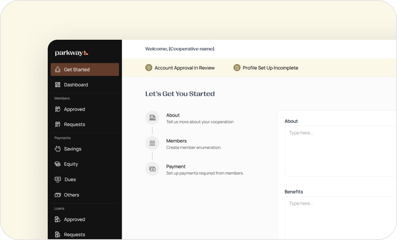Select the Payment setup step label

pos(176,166)
